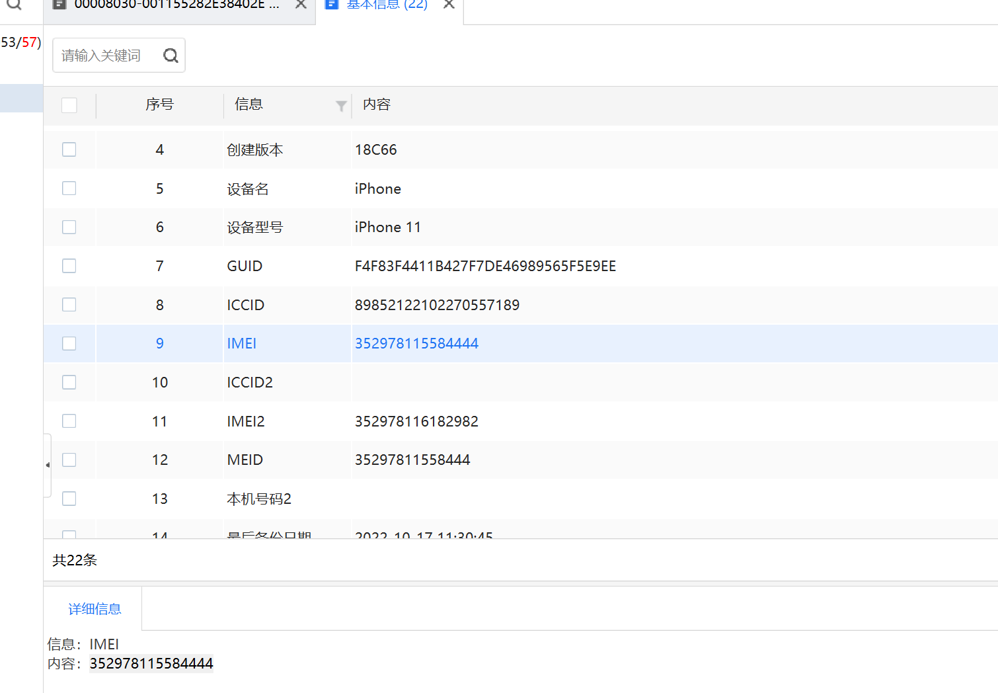Viewport: 998px width, 693px height.
Task: Click the ICCID value 89852122102270557189
Action: [437, 305]
